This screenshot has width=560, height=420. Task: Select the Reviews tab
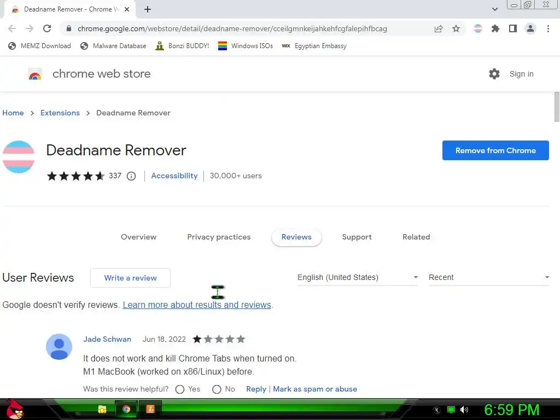[296, 237]
